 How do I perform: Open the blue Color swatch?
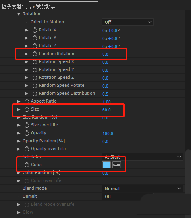click(x=106, y=165)
